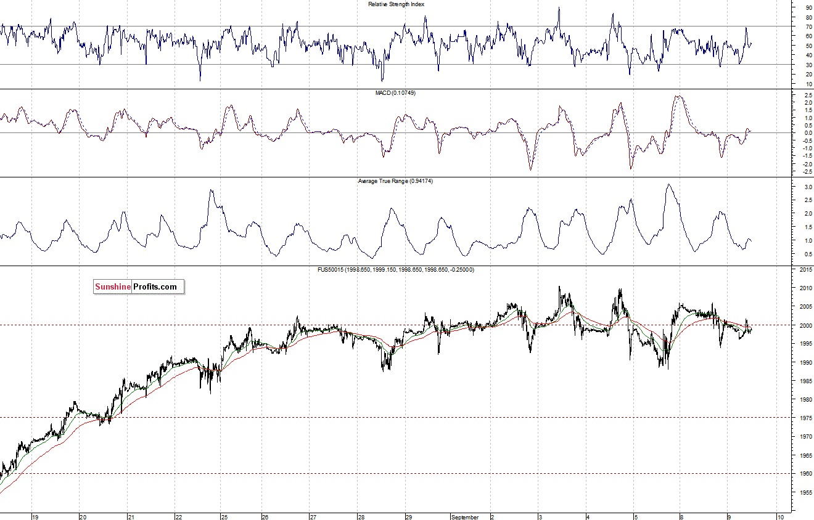Click the 2000 price axis label
814x520 pixels.
click(x=805, y=325)
